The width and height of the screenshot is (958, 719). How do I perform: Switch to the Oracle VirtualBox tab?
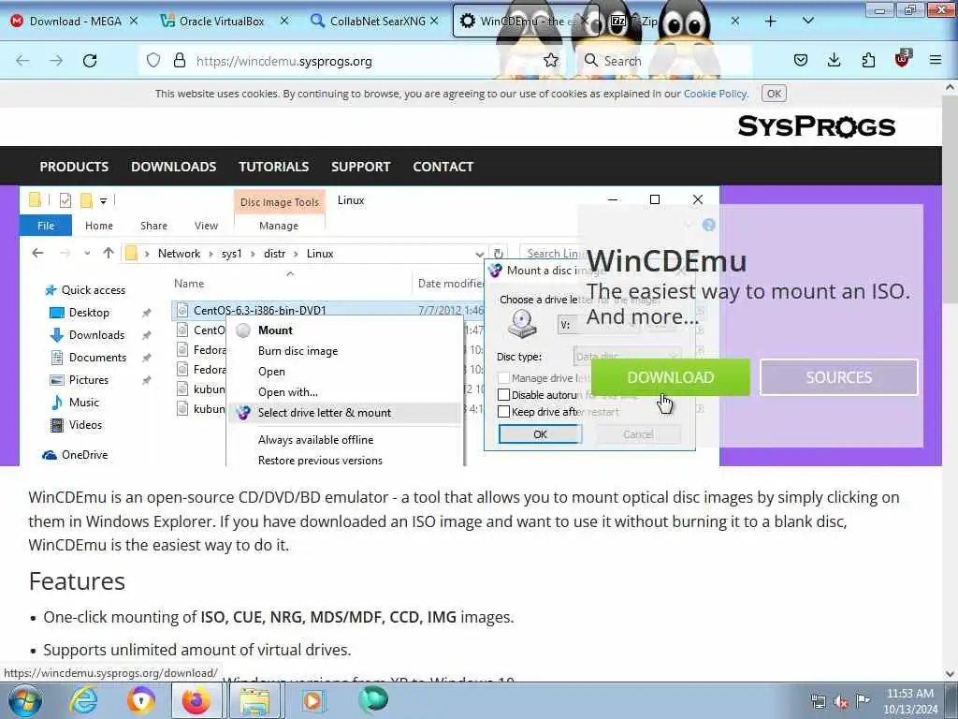coord(221,22)
